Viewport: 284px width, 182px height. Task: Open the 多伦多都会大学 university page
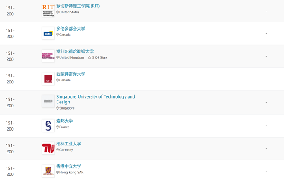(x=71, y=29)
